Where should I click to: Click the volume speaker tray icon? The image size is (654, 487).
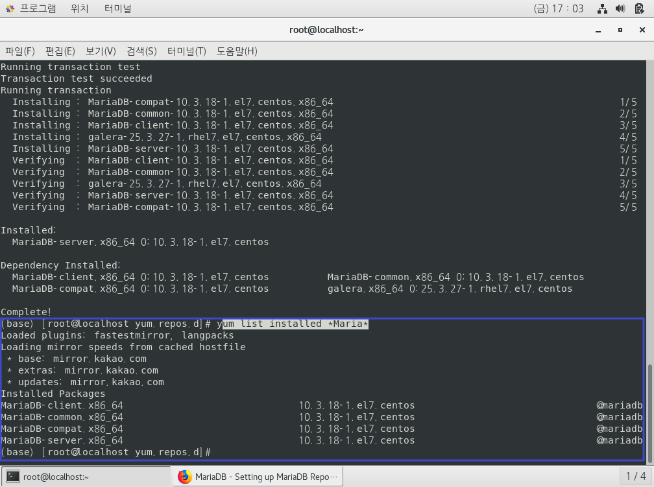coord(620,8)
